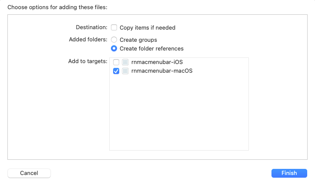Click the Destination label
Image resolution: width=315 pixels, height=185 pixels.
coord(91,27)
